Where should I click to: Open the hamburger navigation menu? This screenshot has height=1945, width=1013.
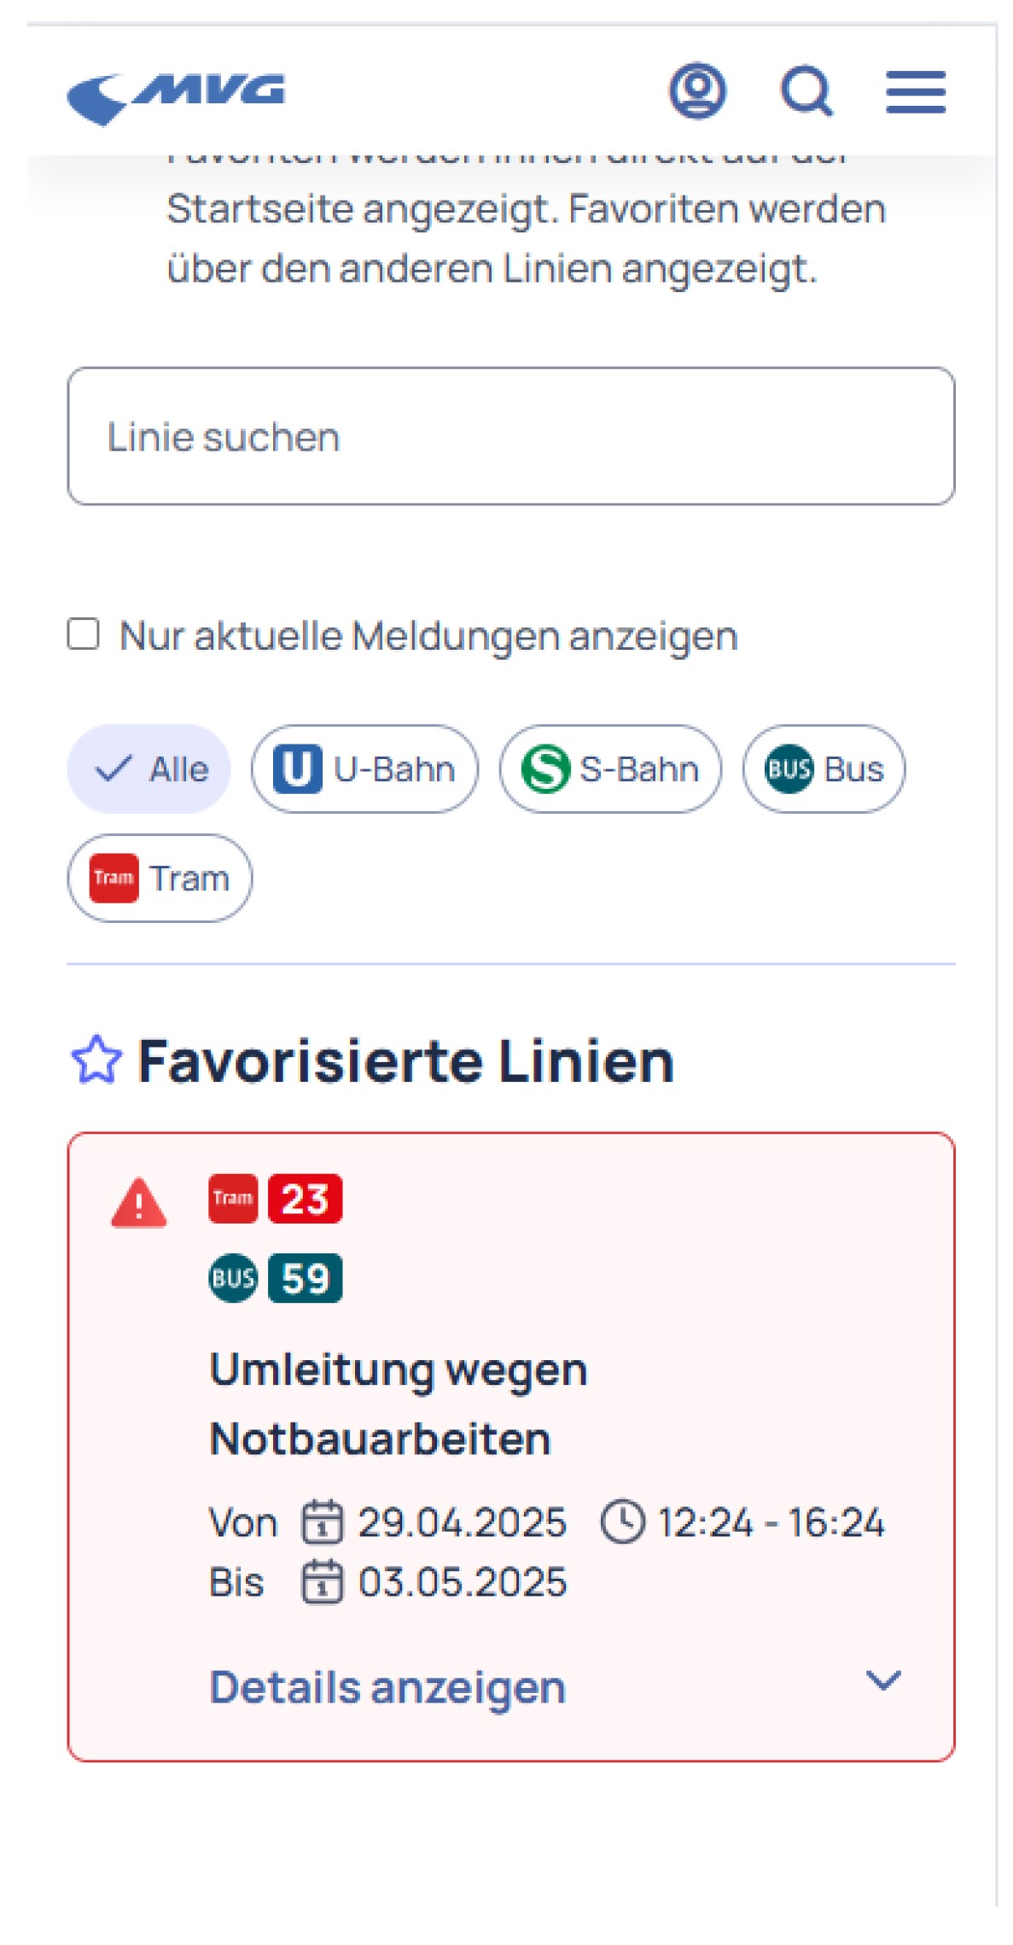916,91
